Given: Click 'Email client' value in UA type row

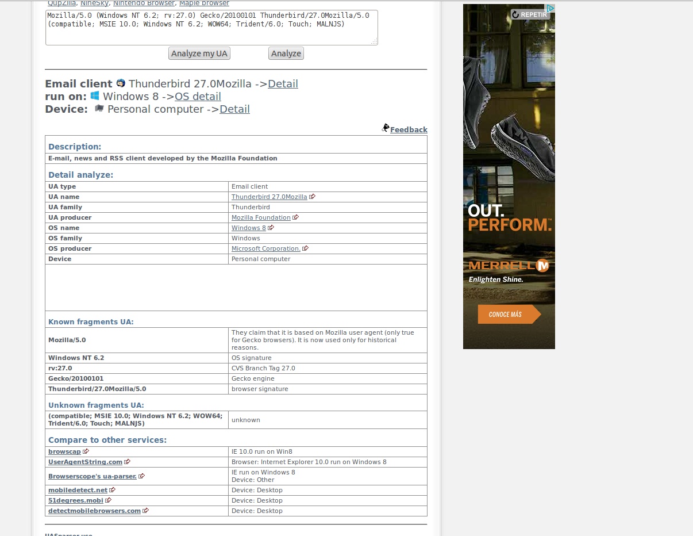Looking at the screenshot, I should (x=249, y=186).
